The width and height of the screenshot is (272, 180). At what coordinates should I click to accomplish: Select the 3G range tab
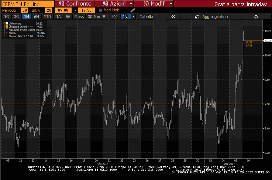click(x=16, y=17)
